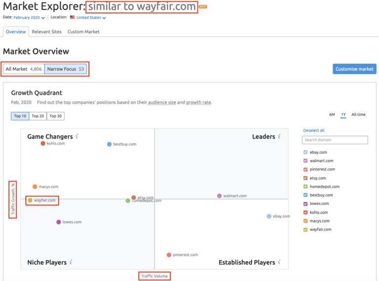Screen dimensions: 379x281
Task: Uncheck the pinterest.com checkbox
Action: coord(305,169)
